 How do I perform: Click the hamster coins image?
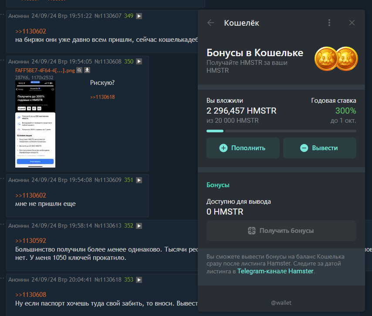click(336, 59)
